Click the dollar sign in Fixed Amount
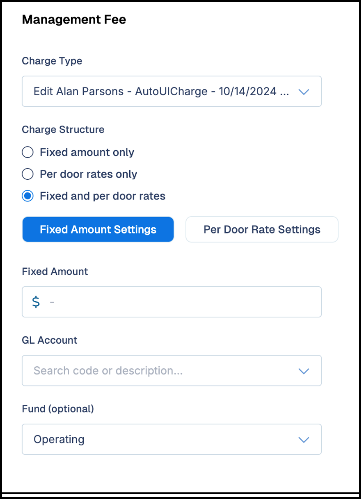The height and width of the screenshot is (499, 361). pos(36,302)
